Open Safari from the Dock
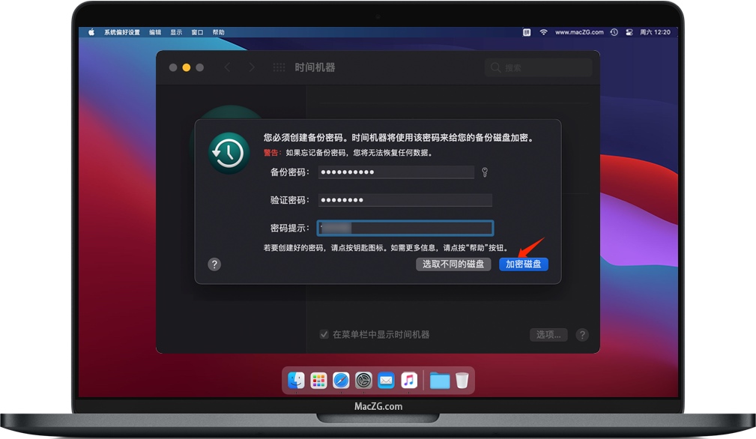The width and height of the screenshot is (756, 439). pos(341,381)
